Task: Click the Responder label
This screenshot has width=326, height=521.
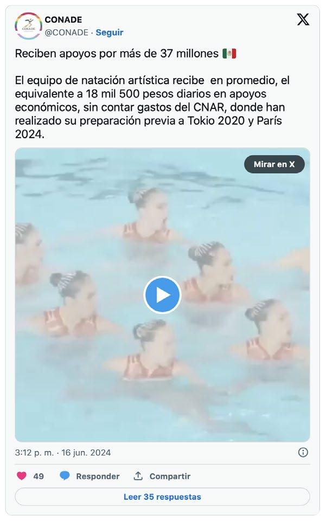Action: [x=98, y=476]
